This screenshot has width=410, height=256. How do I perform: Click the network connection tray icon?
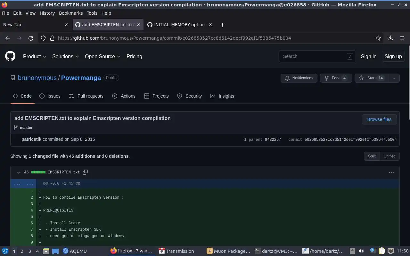[391, 251]
